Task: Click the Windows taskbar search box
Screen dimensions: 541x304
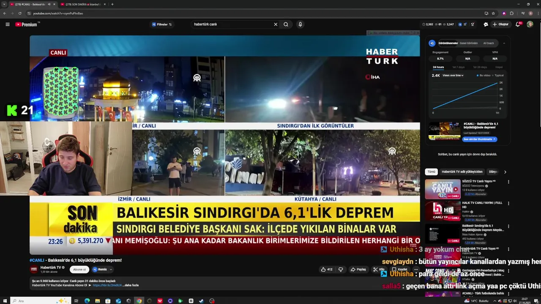Action: (40, 301)
